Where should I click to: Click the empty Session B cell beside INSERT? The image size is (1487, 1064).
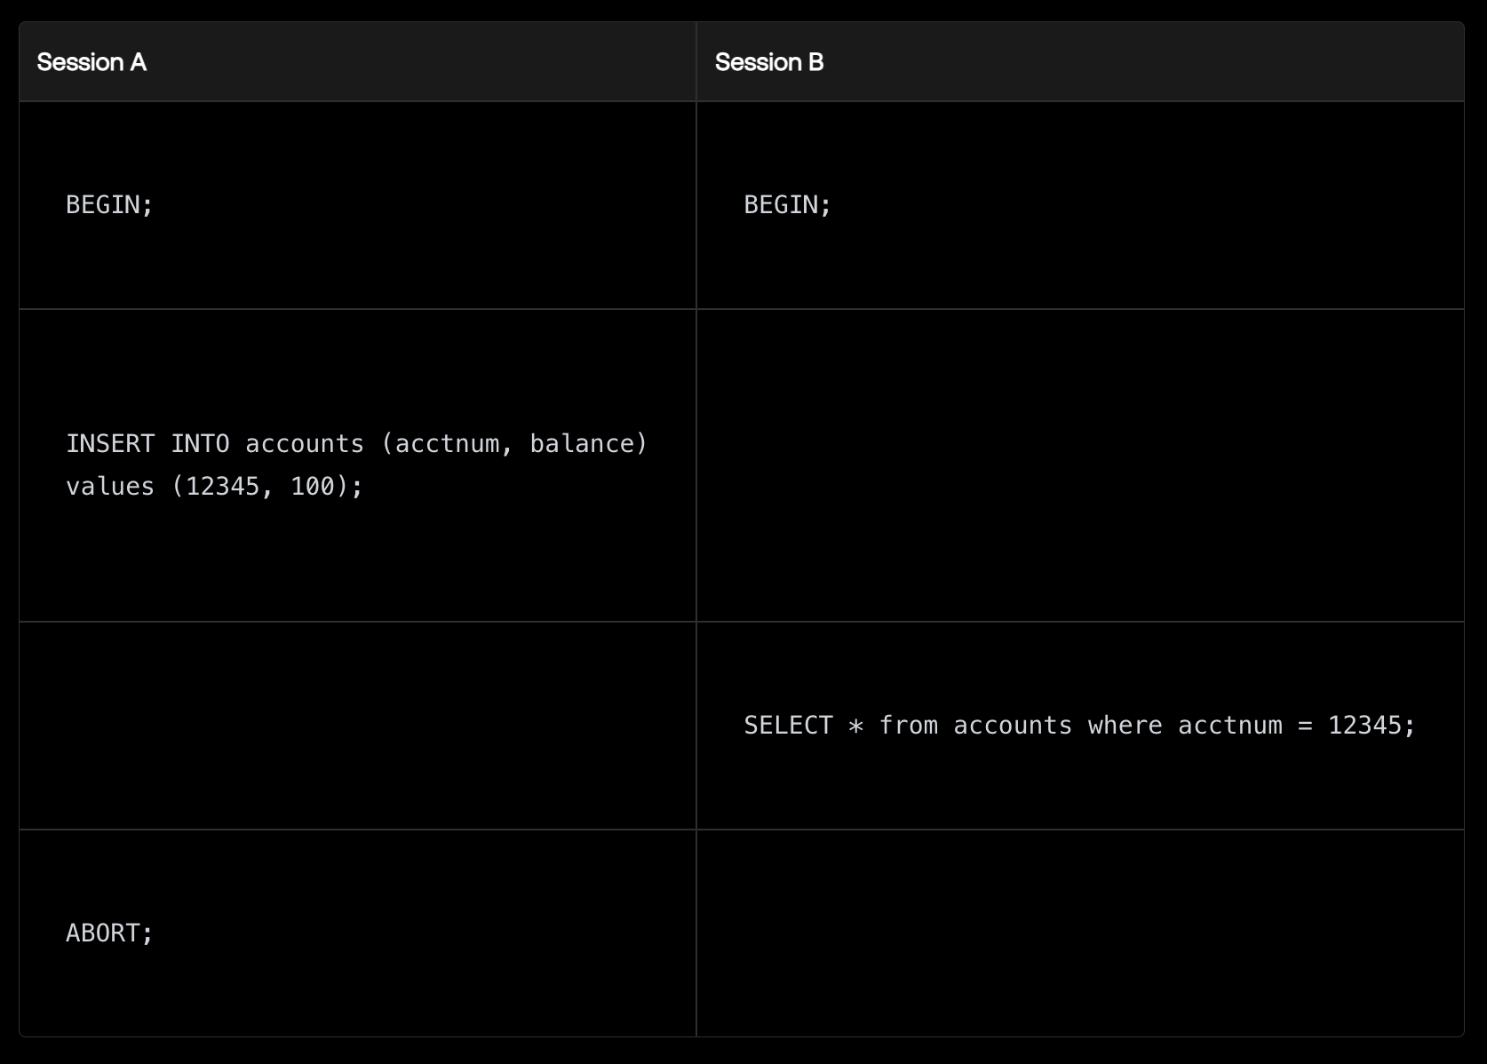tap(1079, 465)
